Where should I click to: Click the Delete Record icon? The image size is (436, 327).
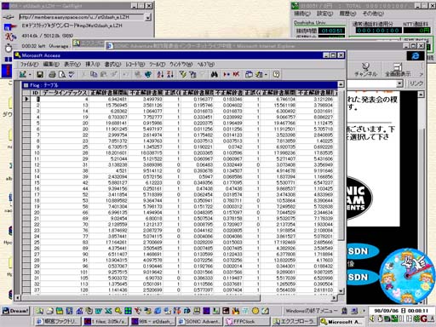click(x=236, y=74)
